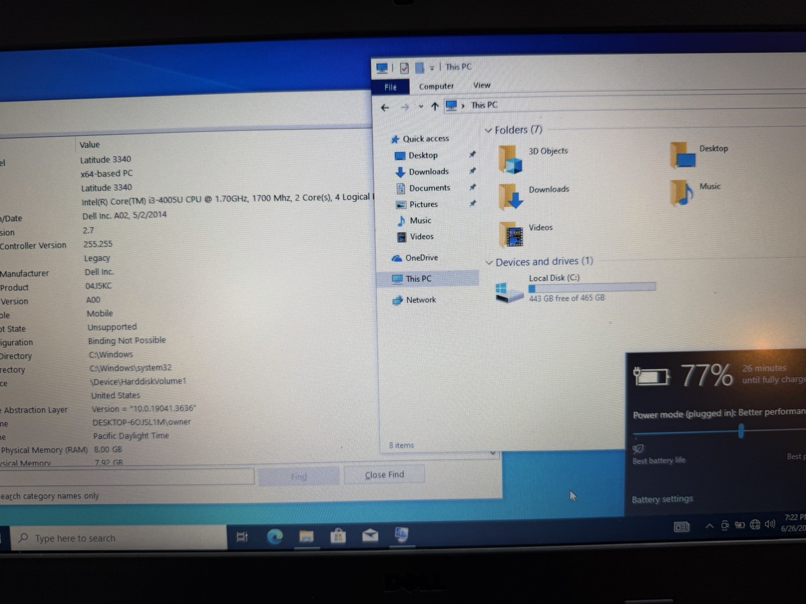Select the 'Latitude 3340' value under Value header
Viewport: 806px width, 604px height.
105,159
